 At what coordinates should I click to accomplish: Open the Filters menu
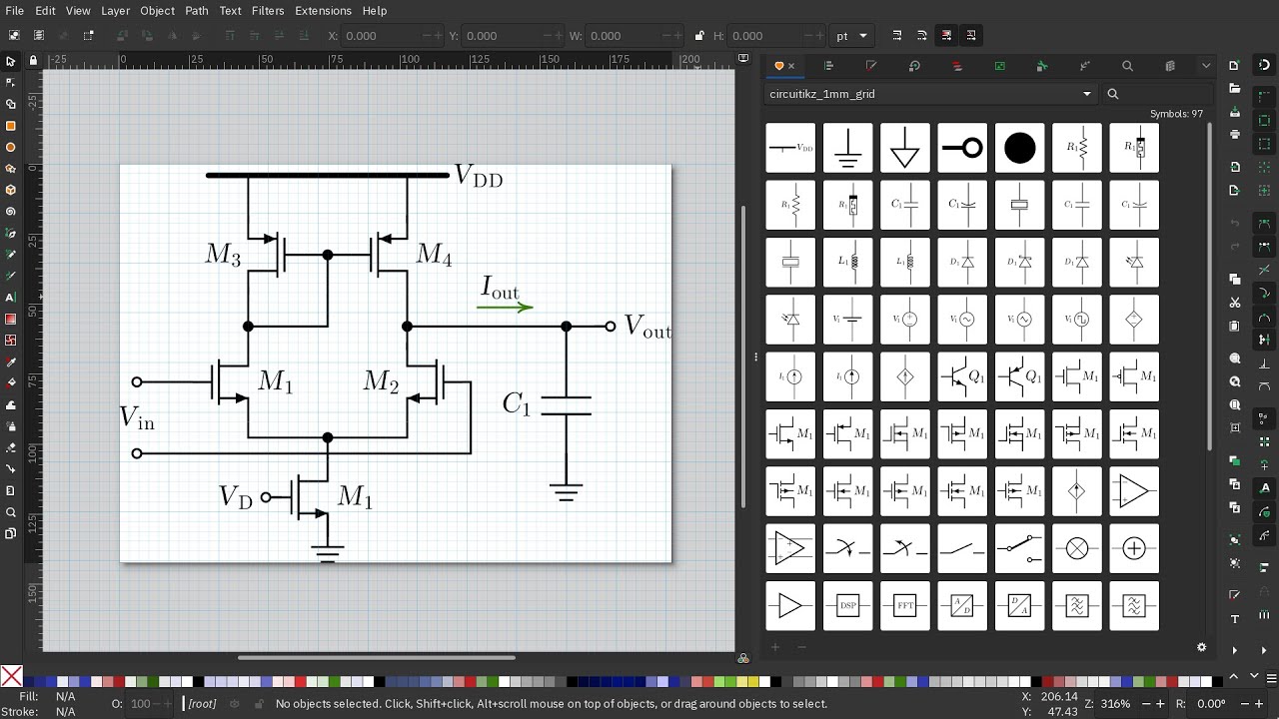pyautogui.click(x=268, y=10)
